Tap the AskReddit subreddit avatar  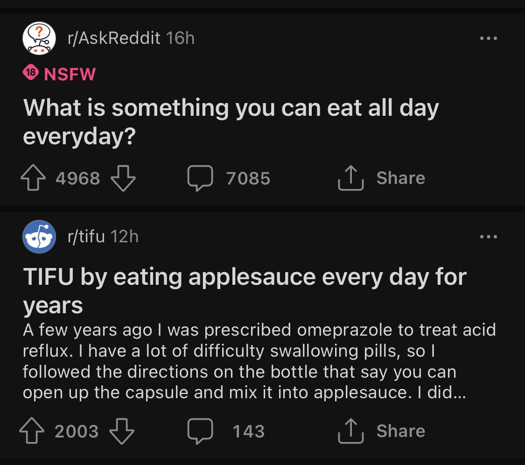(x=39, y=38)
